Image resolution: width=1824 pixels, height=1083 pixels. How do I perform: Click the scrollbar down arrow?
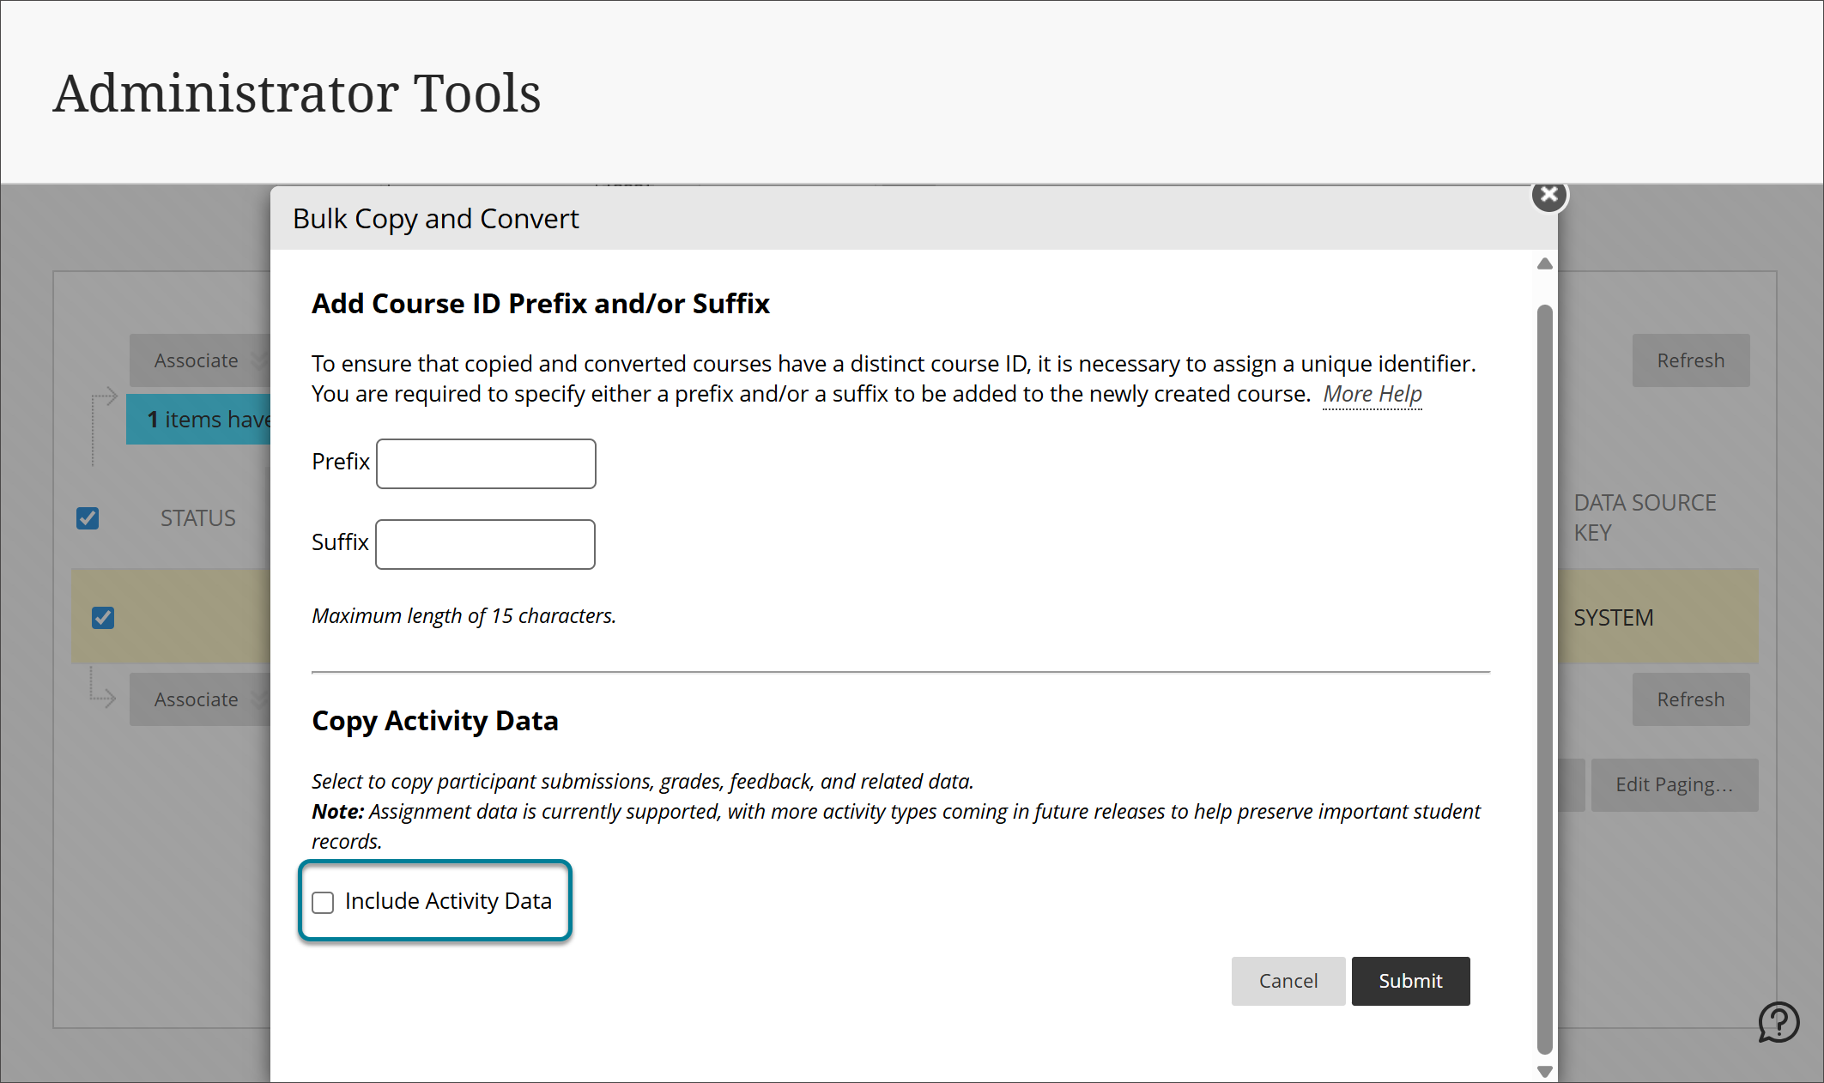tap(1543, 1070)
